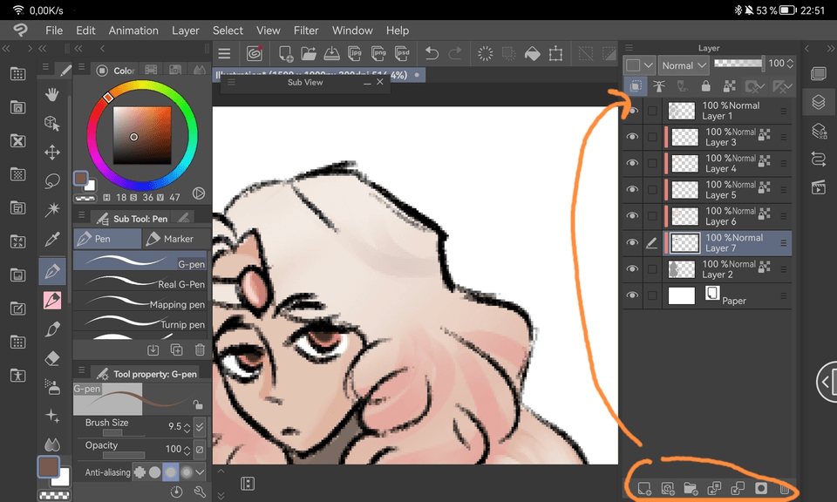Open the Edit menu

(85, 31)
